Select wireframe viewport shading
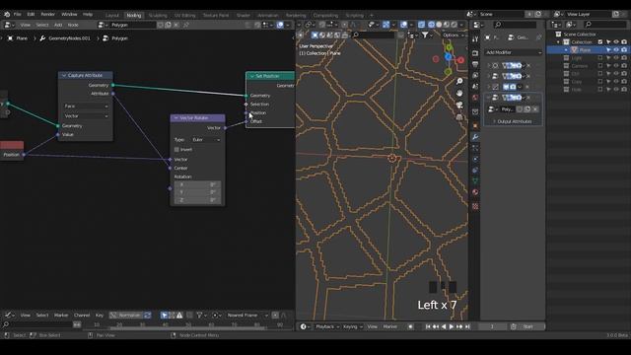The image size is (631, 355). (x=431, y=25)
